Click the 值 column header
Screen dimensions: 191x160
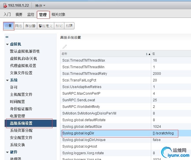(x=171, y=54)
